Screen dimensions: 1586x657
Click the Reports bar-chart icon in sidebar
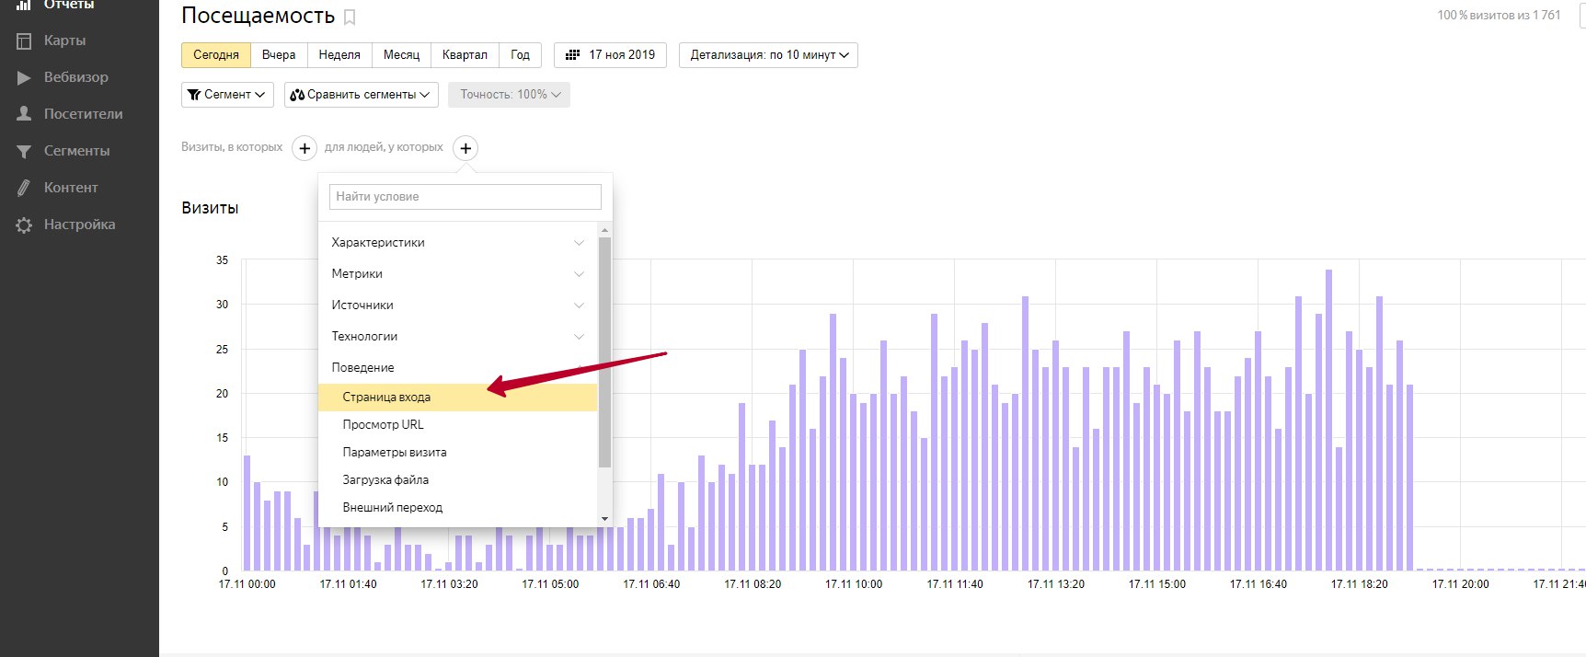pos(24,5)
